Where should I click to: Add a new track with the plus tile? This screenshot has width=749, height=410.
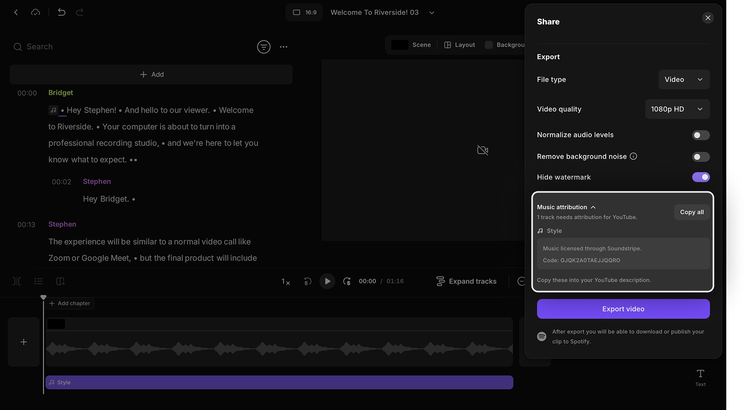[24, 342]
